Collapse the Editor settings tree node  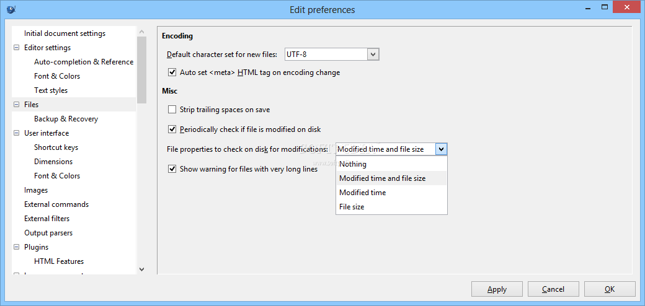[x=17, y=48]
